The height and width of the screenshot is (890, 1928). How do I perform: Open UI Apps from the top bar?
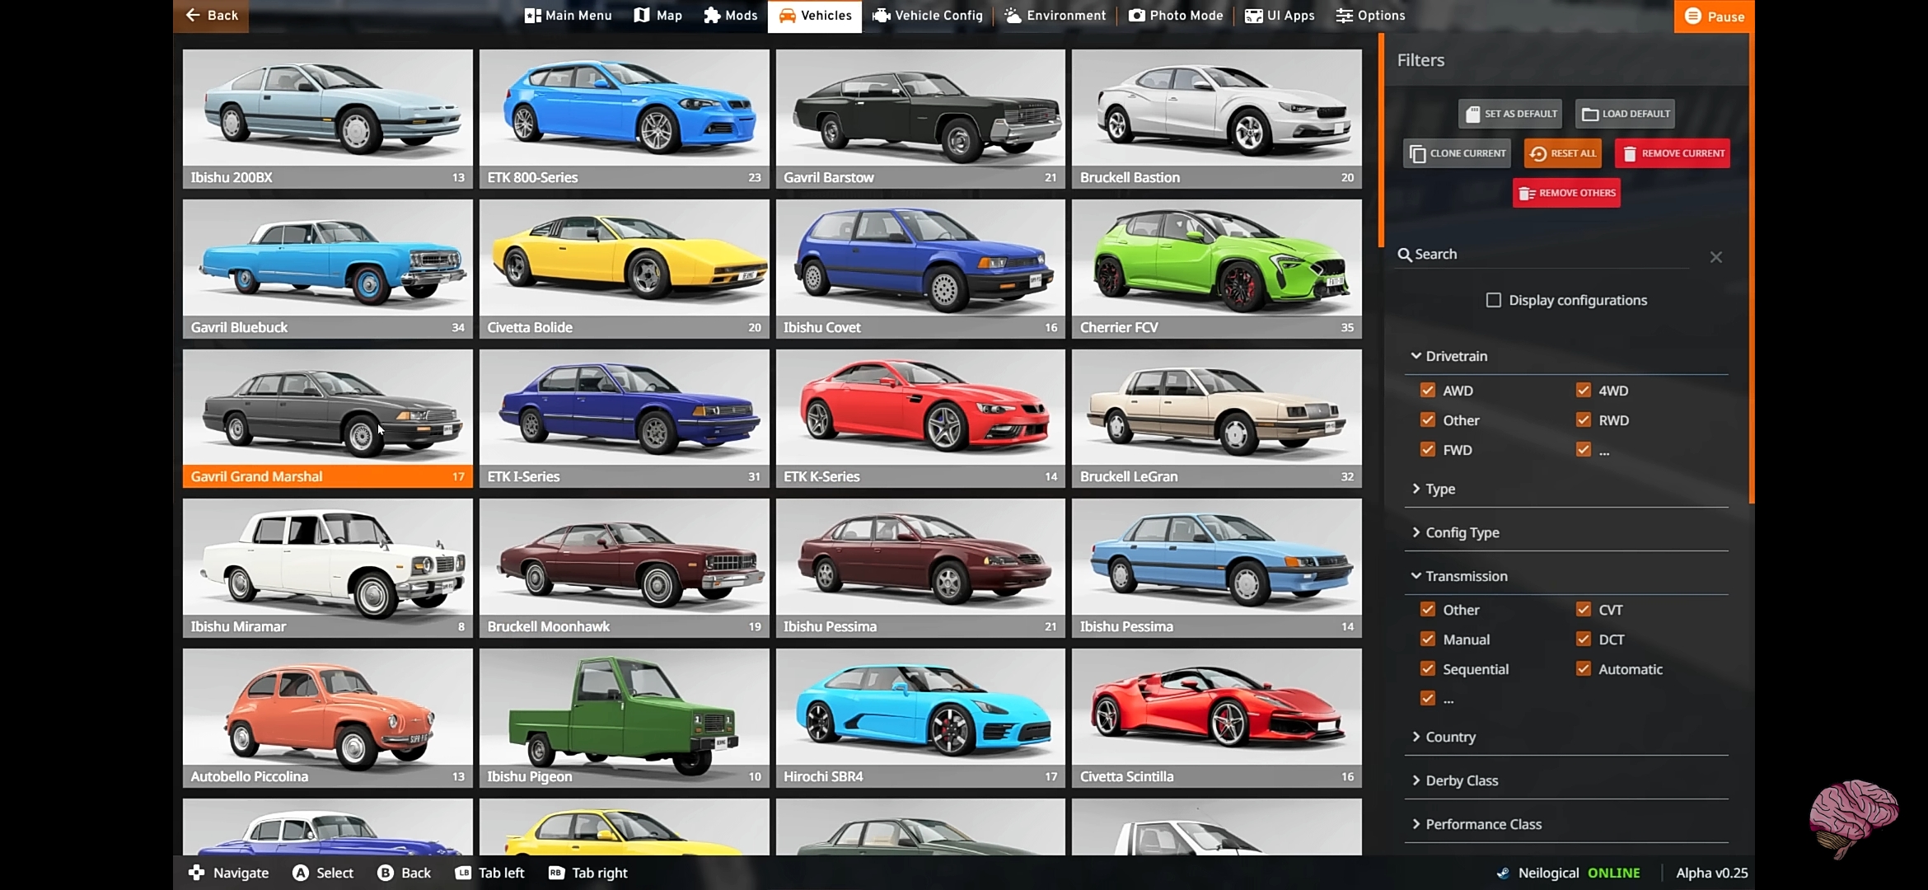[x=1279, y=16]
